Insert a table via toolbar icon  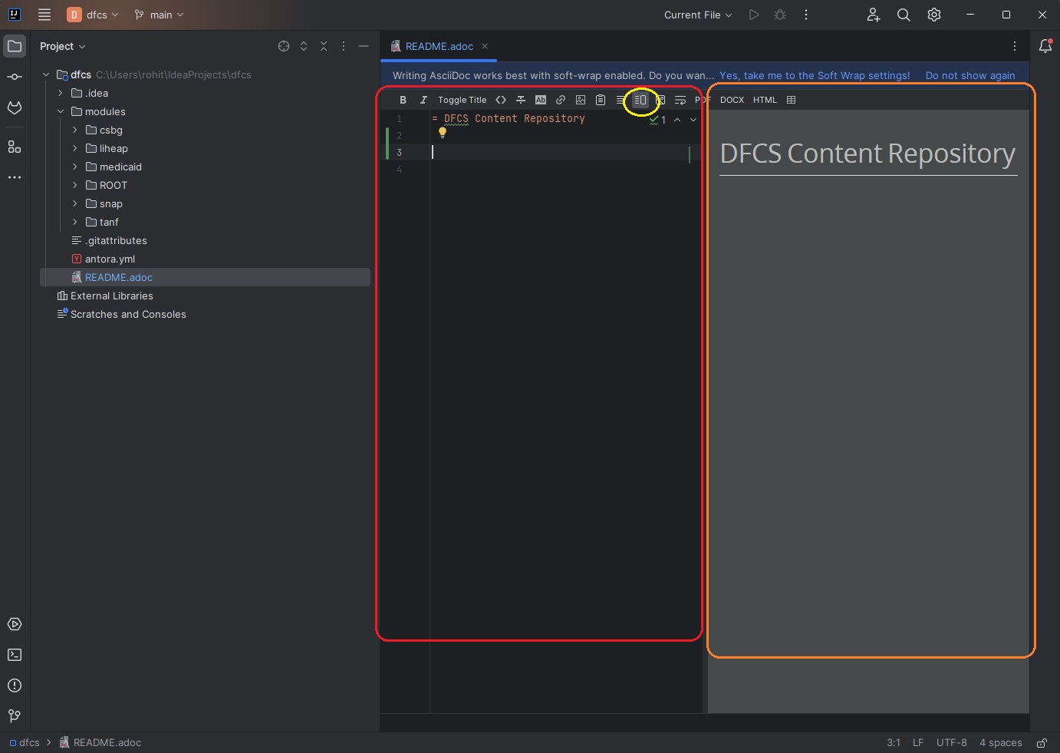[792, 100]
